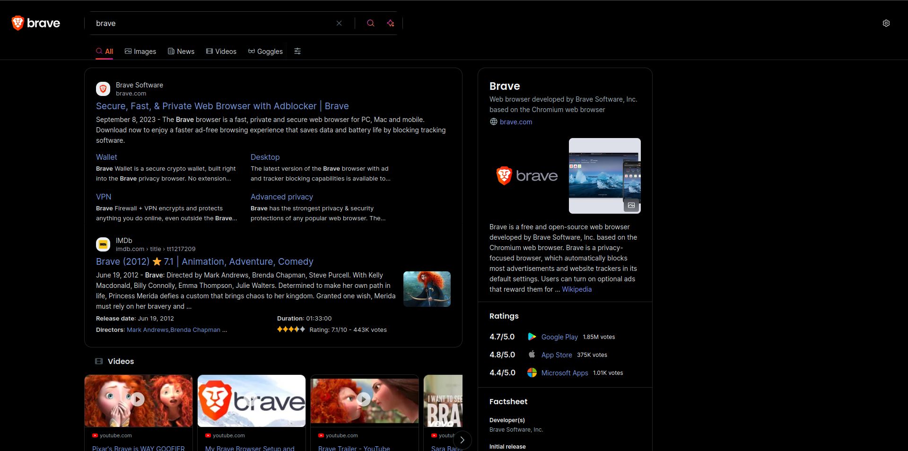Select the All results tab
Screen dimensions: 908x451
(x=105, y=51)
